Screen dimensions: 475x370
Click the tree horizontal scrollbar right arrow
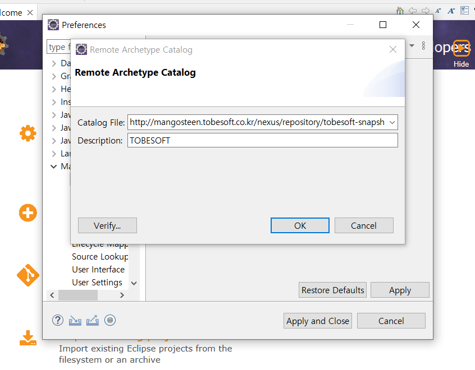click(x=122, y=295)
